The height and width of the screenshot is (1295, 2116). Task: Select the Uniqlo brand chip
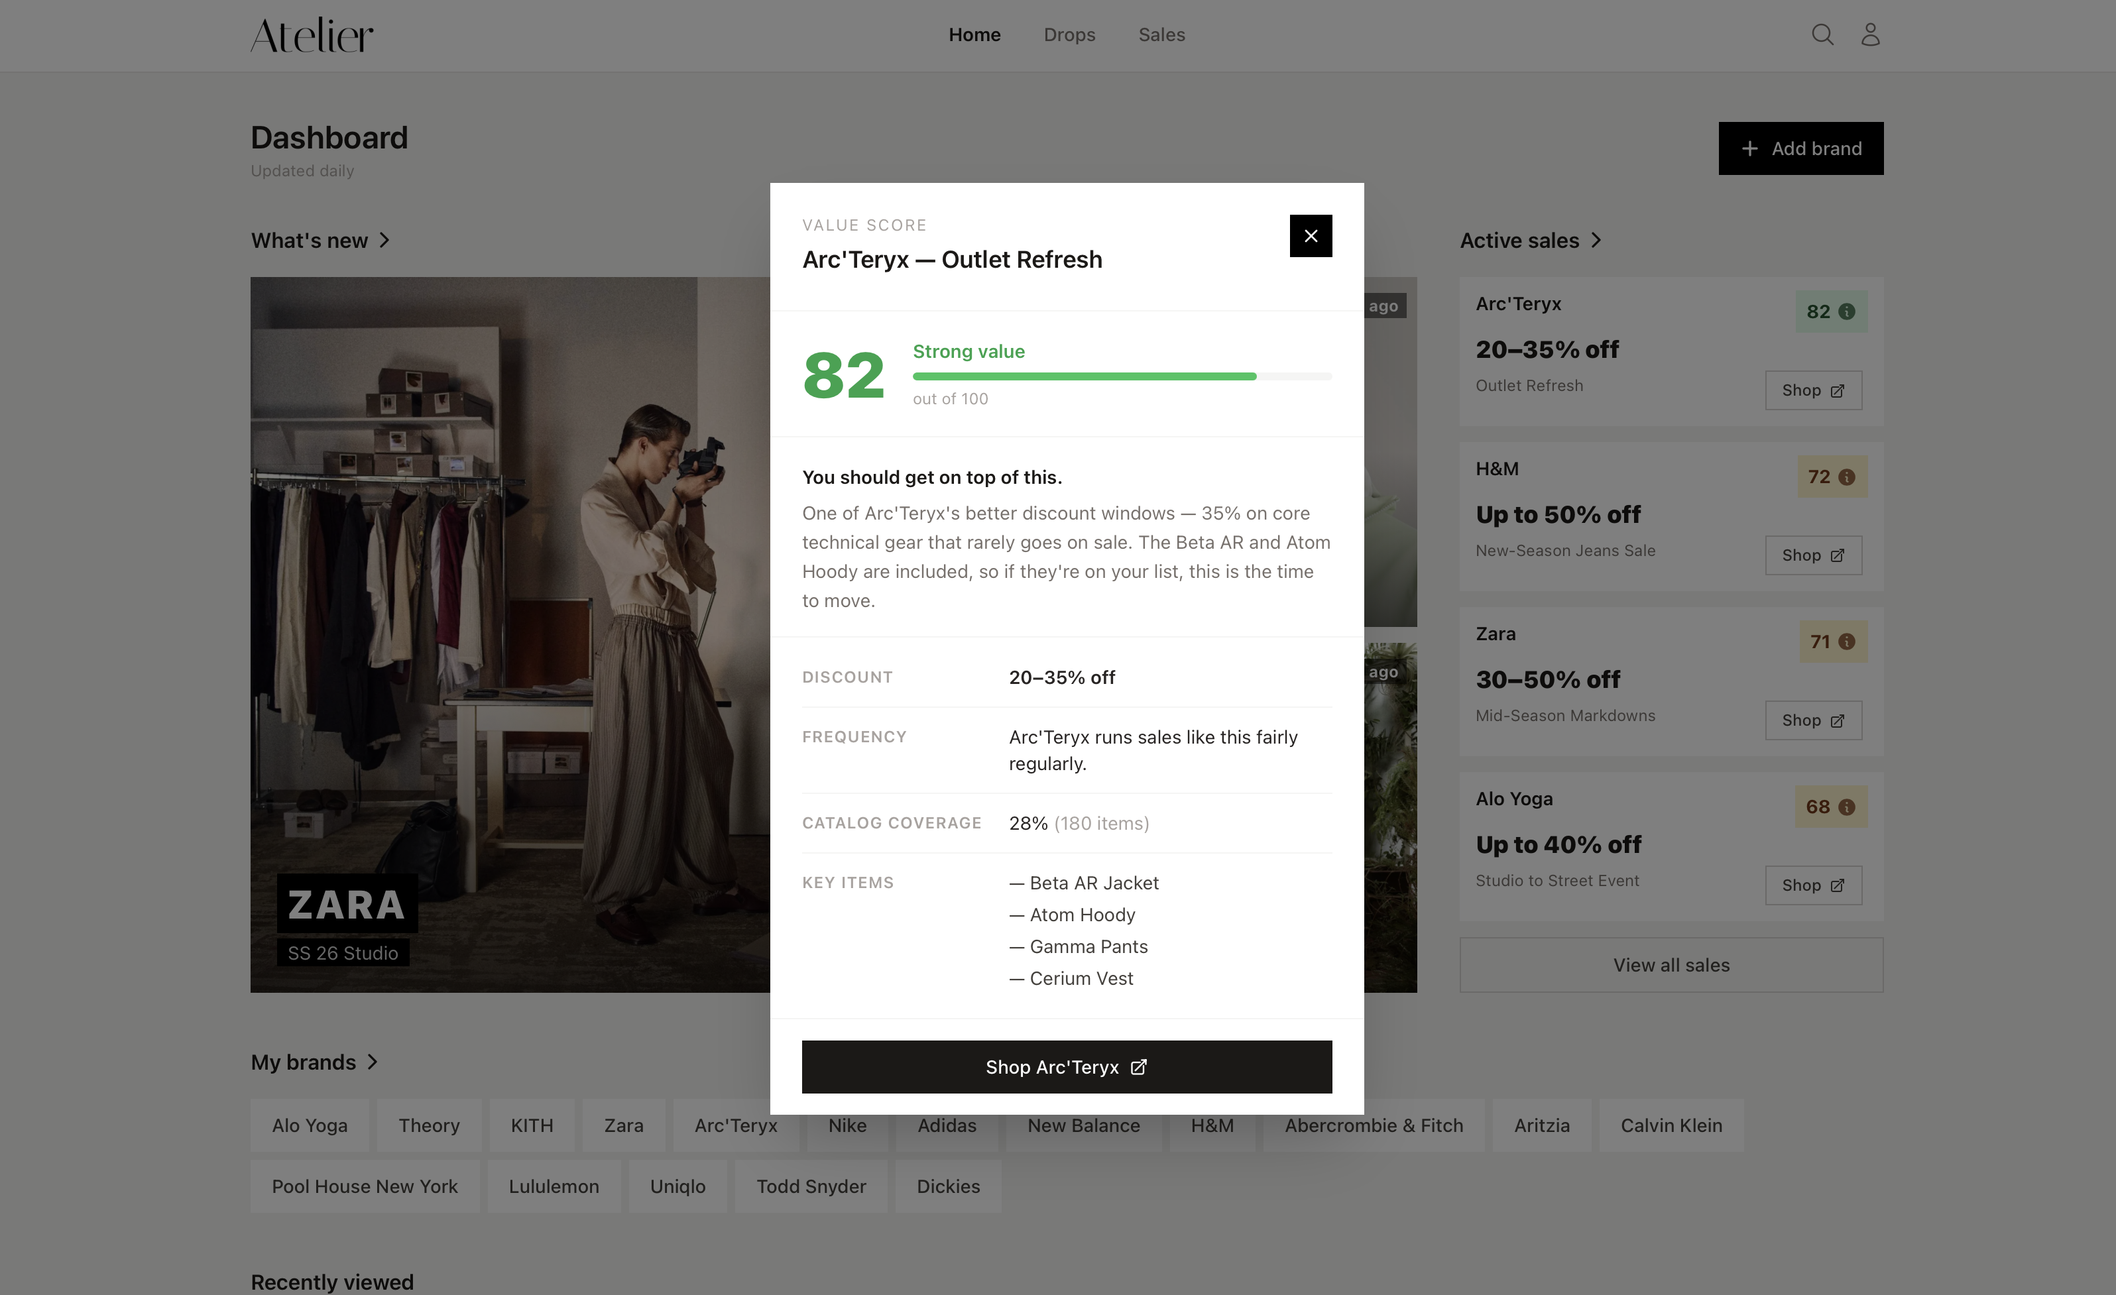[677, 1186]
